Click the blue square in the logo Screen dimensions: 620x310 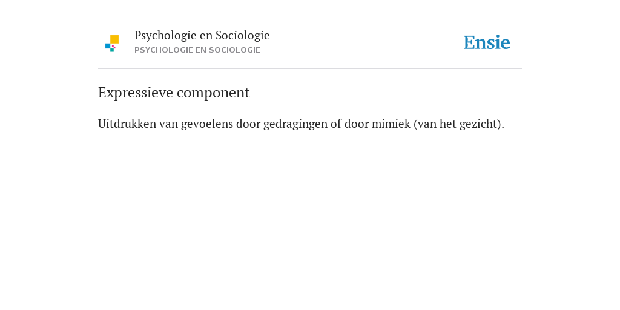tap(108, 46)
